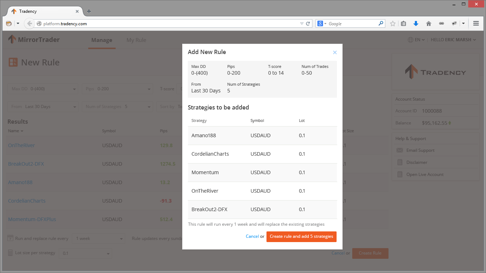Click the green balance up arrow icon
486x273 pixels.
[x=449, y=123]
